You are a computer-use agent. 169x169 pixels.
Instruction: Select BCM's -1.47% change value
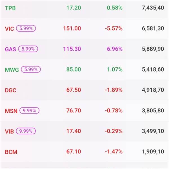114,152
